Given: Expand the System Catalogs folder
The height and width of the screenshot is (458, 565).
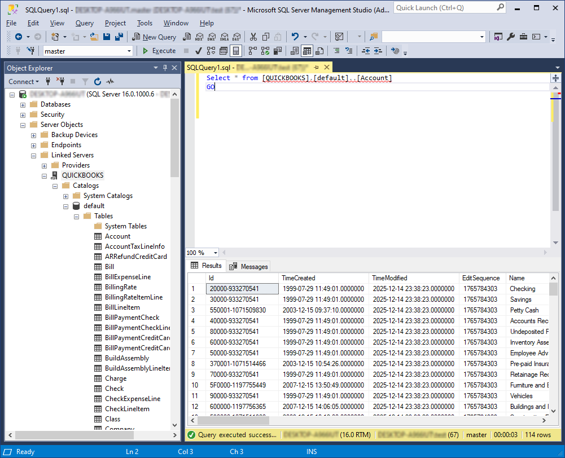Looking at the screenshot, I should [x=65, y=196].
